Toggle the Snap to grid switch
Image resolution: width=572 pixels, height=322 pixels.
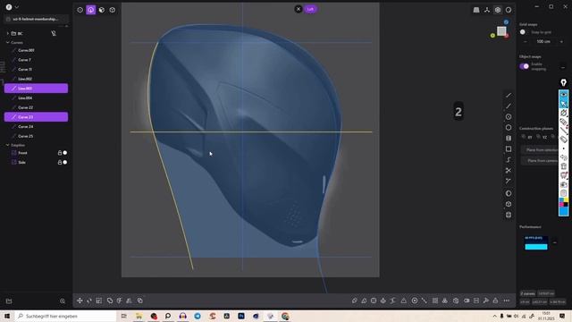point(524,32)
